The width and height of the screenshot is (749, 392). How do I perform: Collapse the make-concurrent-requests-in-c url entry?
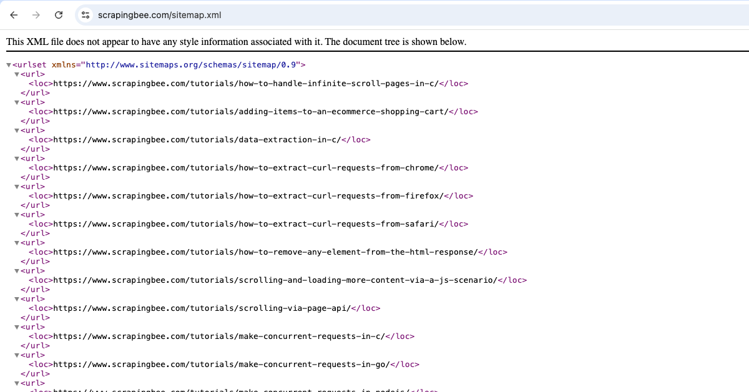click(17, 326)
